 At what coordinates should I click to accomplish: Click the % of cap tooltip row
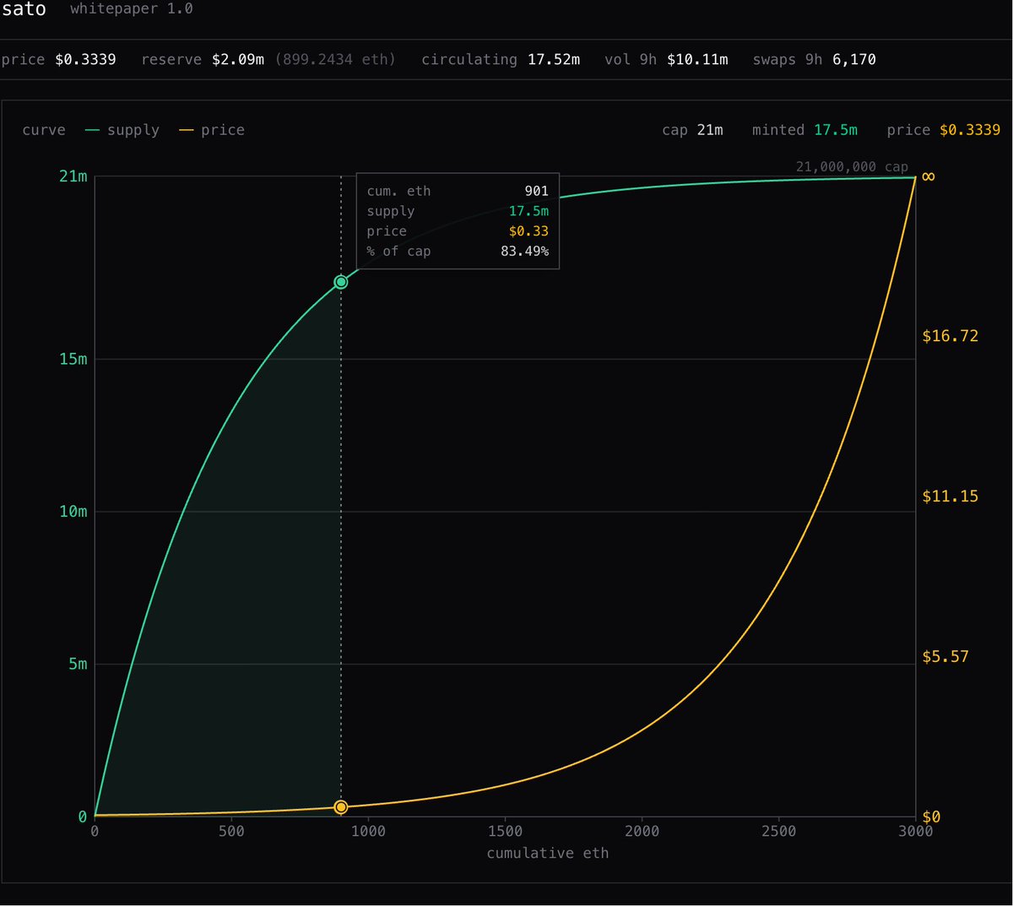pyautogui.click(x=458, y=252)
